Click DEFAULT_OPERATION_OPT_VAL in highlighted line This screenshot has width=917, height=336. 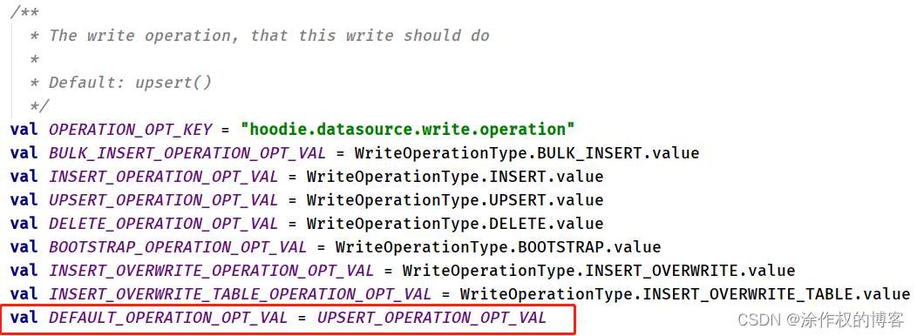(168, 318)
